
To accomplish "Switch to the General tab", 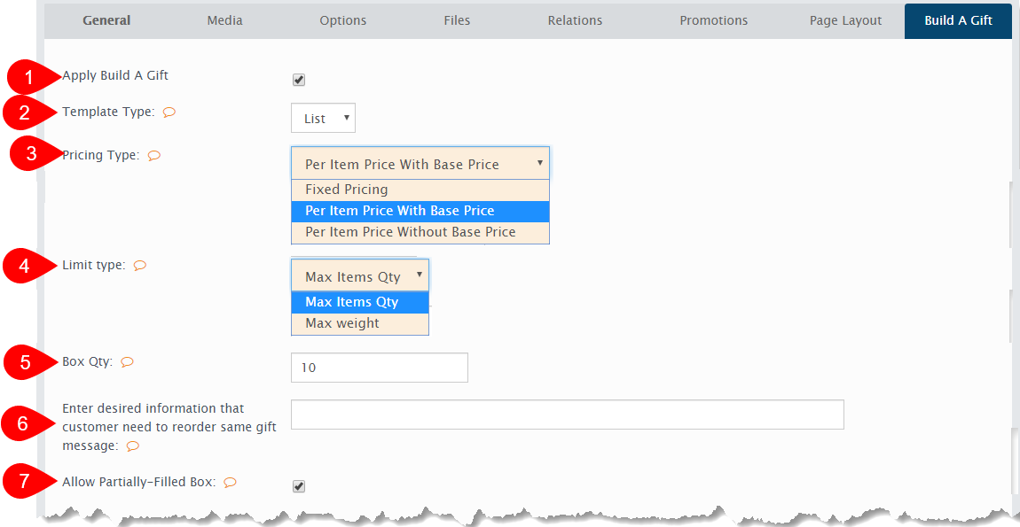I will point(106,20).
